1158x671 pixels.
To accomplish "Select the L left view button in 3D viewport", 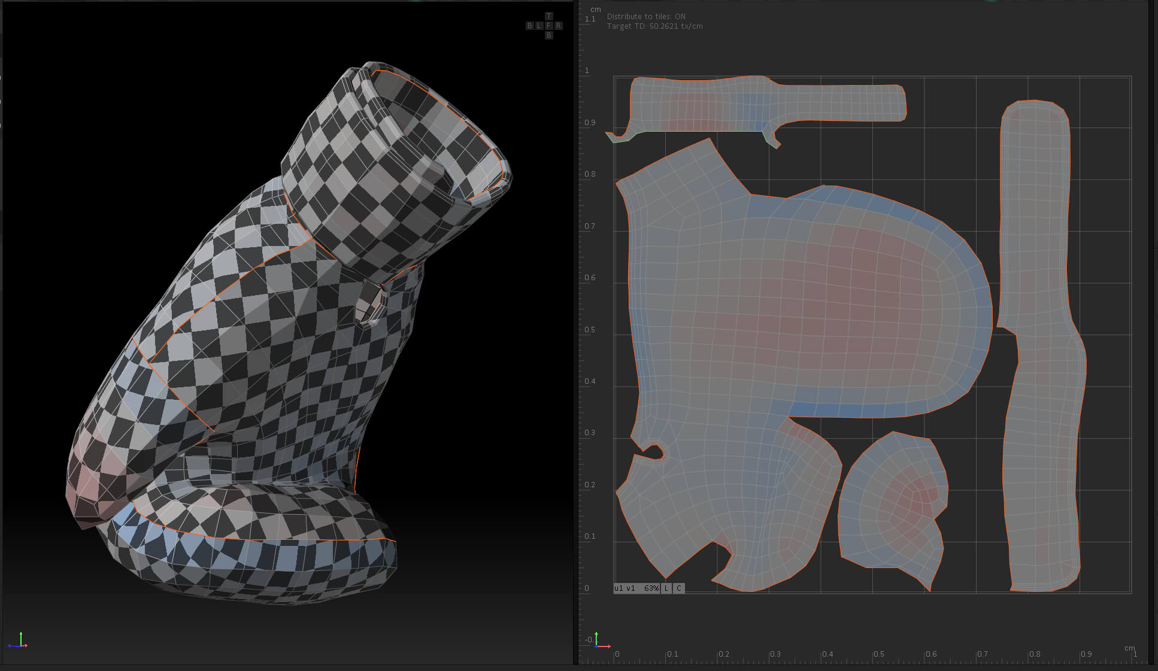I will (539, 26).
